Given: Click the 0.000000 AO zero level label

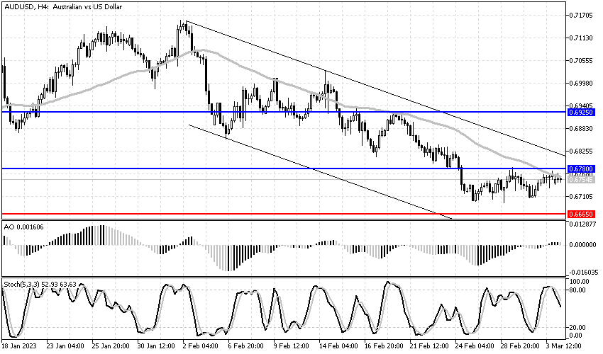Looking at the screenshot, I should click(x=582, y=244).
